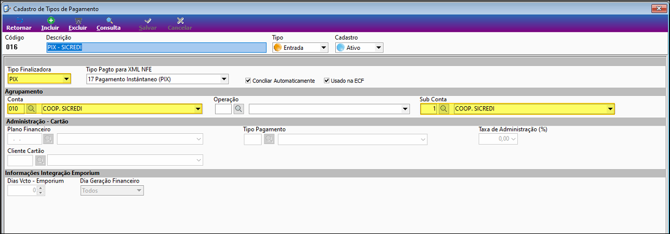Open the Plano Financeiro dropdown
This screenshot has width=670, height=234.
tap(199, 139)
